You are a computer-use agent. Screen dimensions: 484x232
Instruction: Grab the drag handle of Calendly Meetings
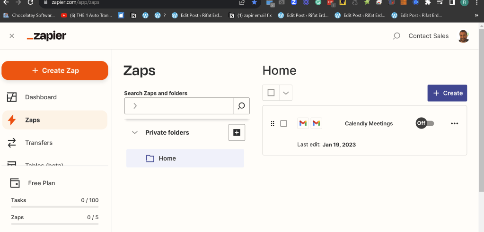coord(272,123)
